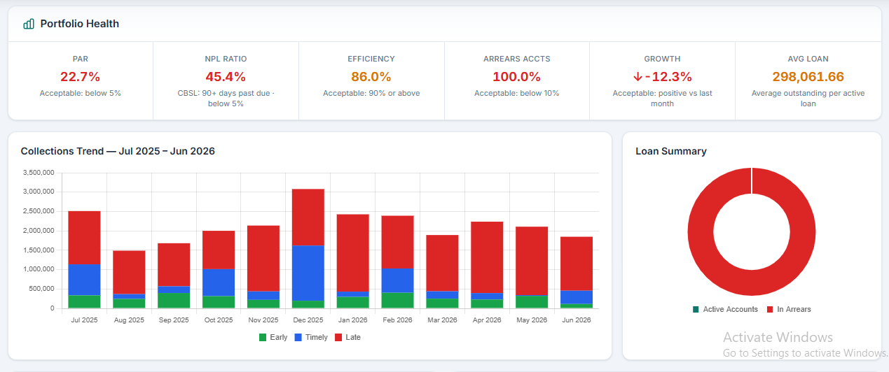Click the Portfolio Health bar chart icon
The height and width of the screenshot is (372, 889).
(29, 24)
